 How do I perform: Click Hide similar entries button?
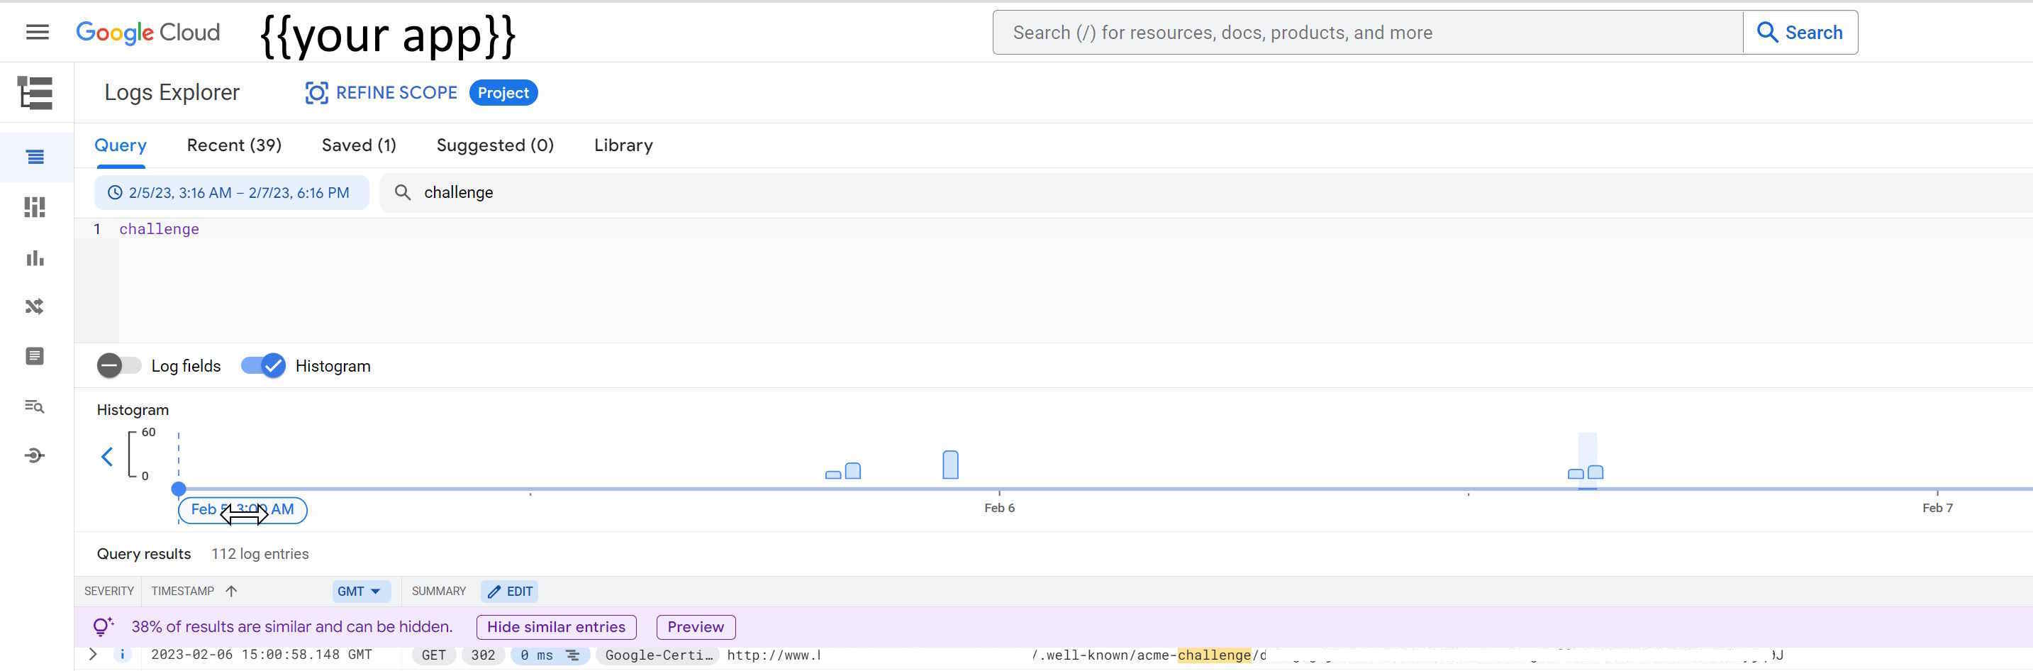pyautogui.click(x=557, y=627)
